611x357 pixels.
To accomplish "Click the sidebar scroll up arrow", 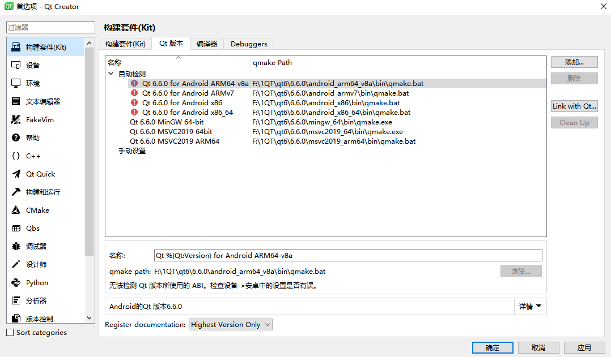I will pyautogui.click(x=89, y=43).
